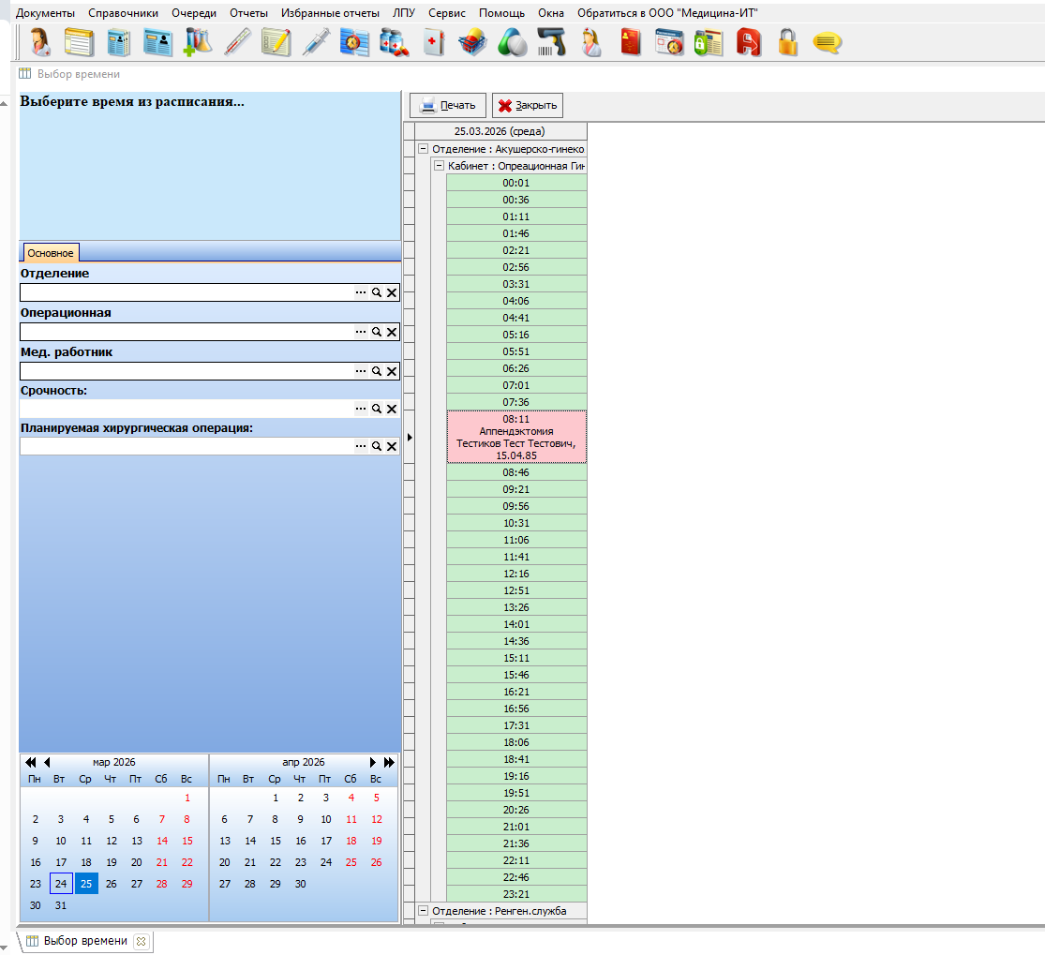Image resolution: width=1045 pixels, height=955 pixels.
Task: Click the pills capsule toolbar icon
Action: pos(512,43)
